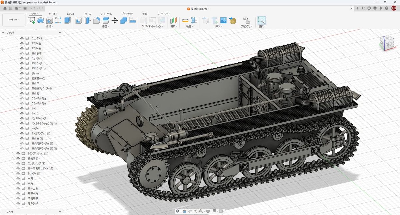Select the Hole tool icon
The height and width of the screenshot is (215, 400).
point(50,21)
